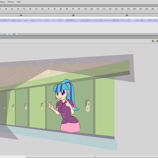Viewport: 158px width, 158px height.
Task: Click the timeline scroll-left arrow
Action: pos(14,34)
